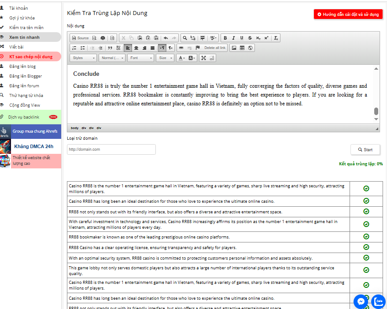
Task: Open the Normal paragraph format dropdown
Action: point(112,58)
